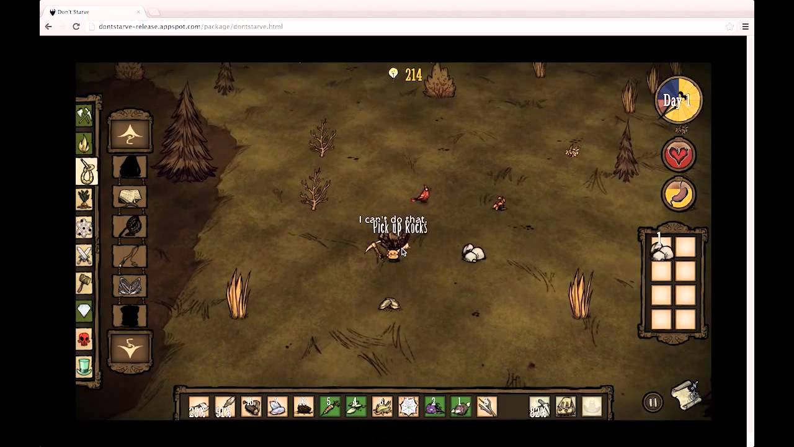Click the research points lightbulb icon
The image size is (794, 447).
393,74
